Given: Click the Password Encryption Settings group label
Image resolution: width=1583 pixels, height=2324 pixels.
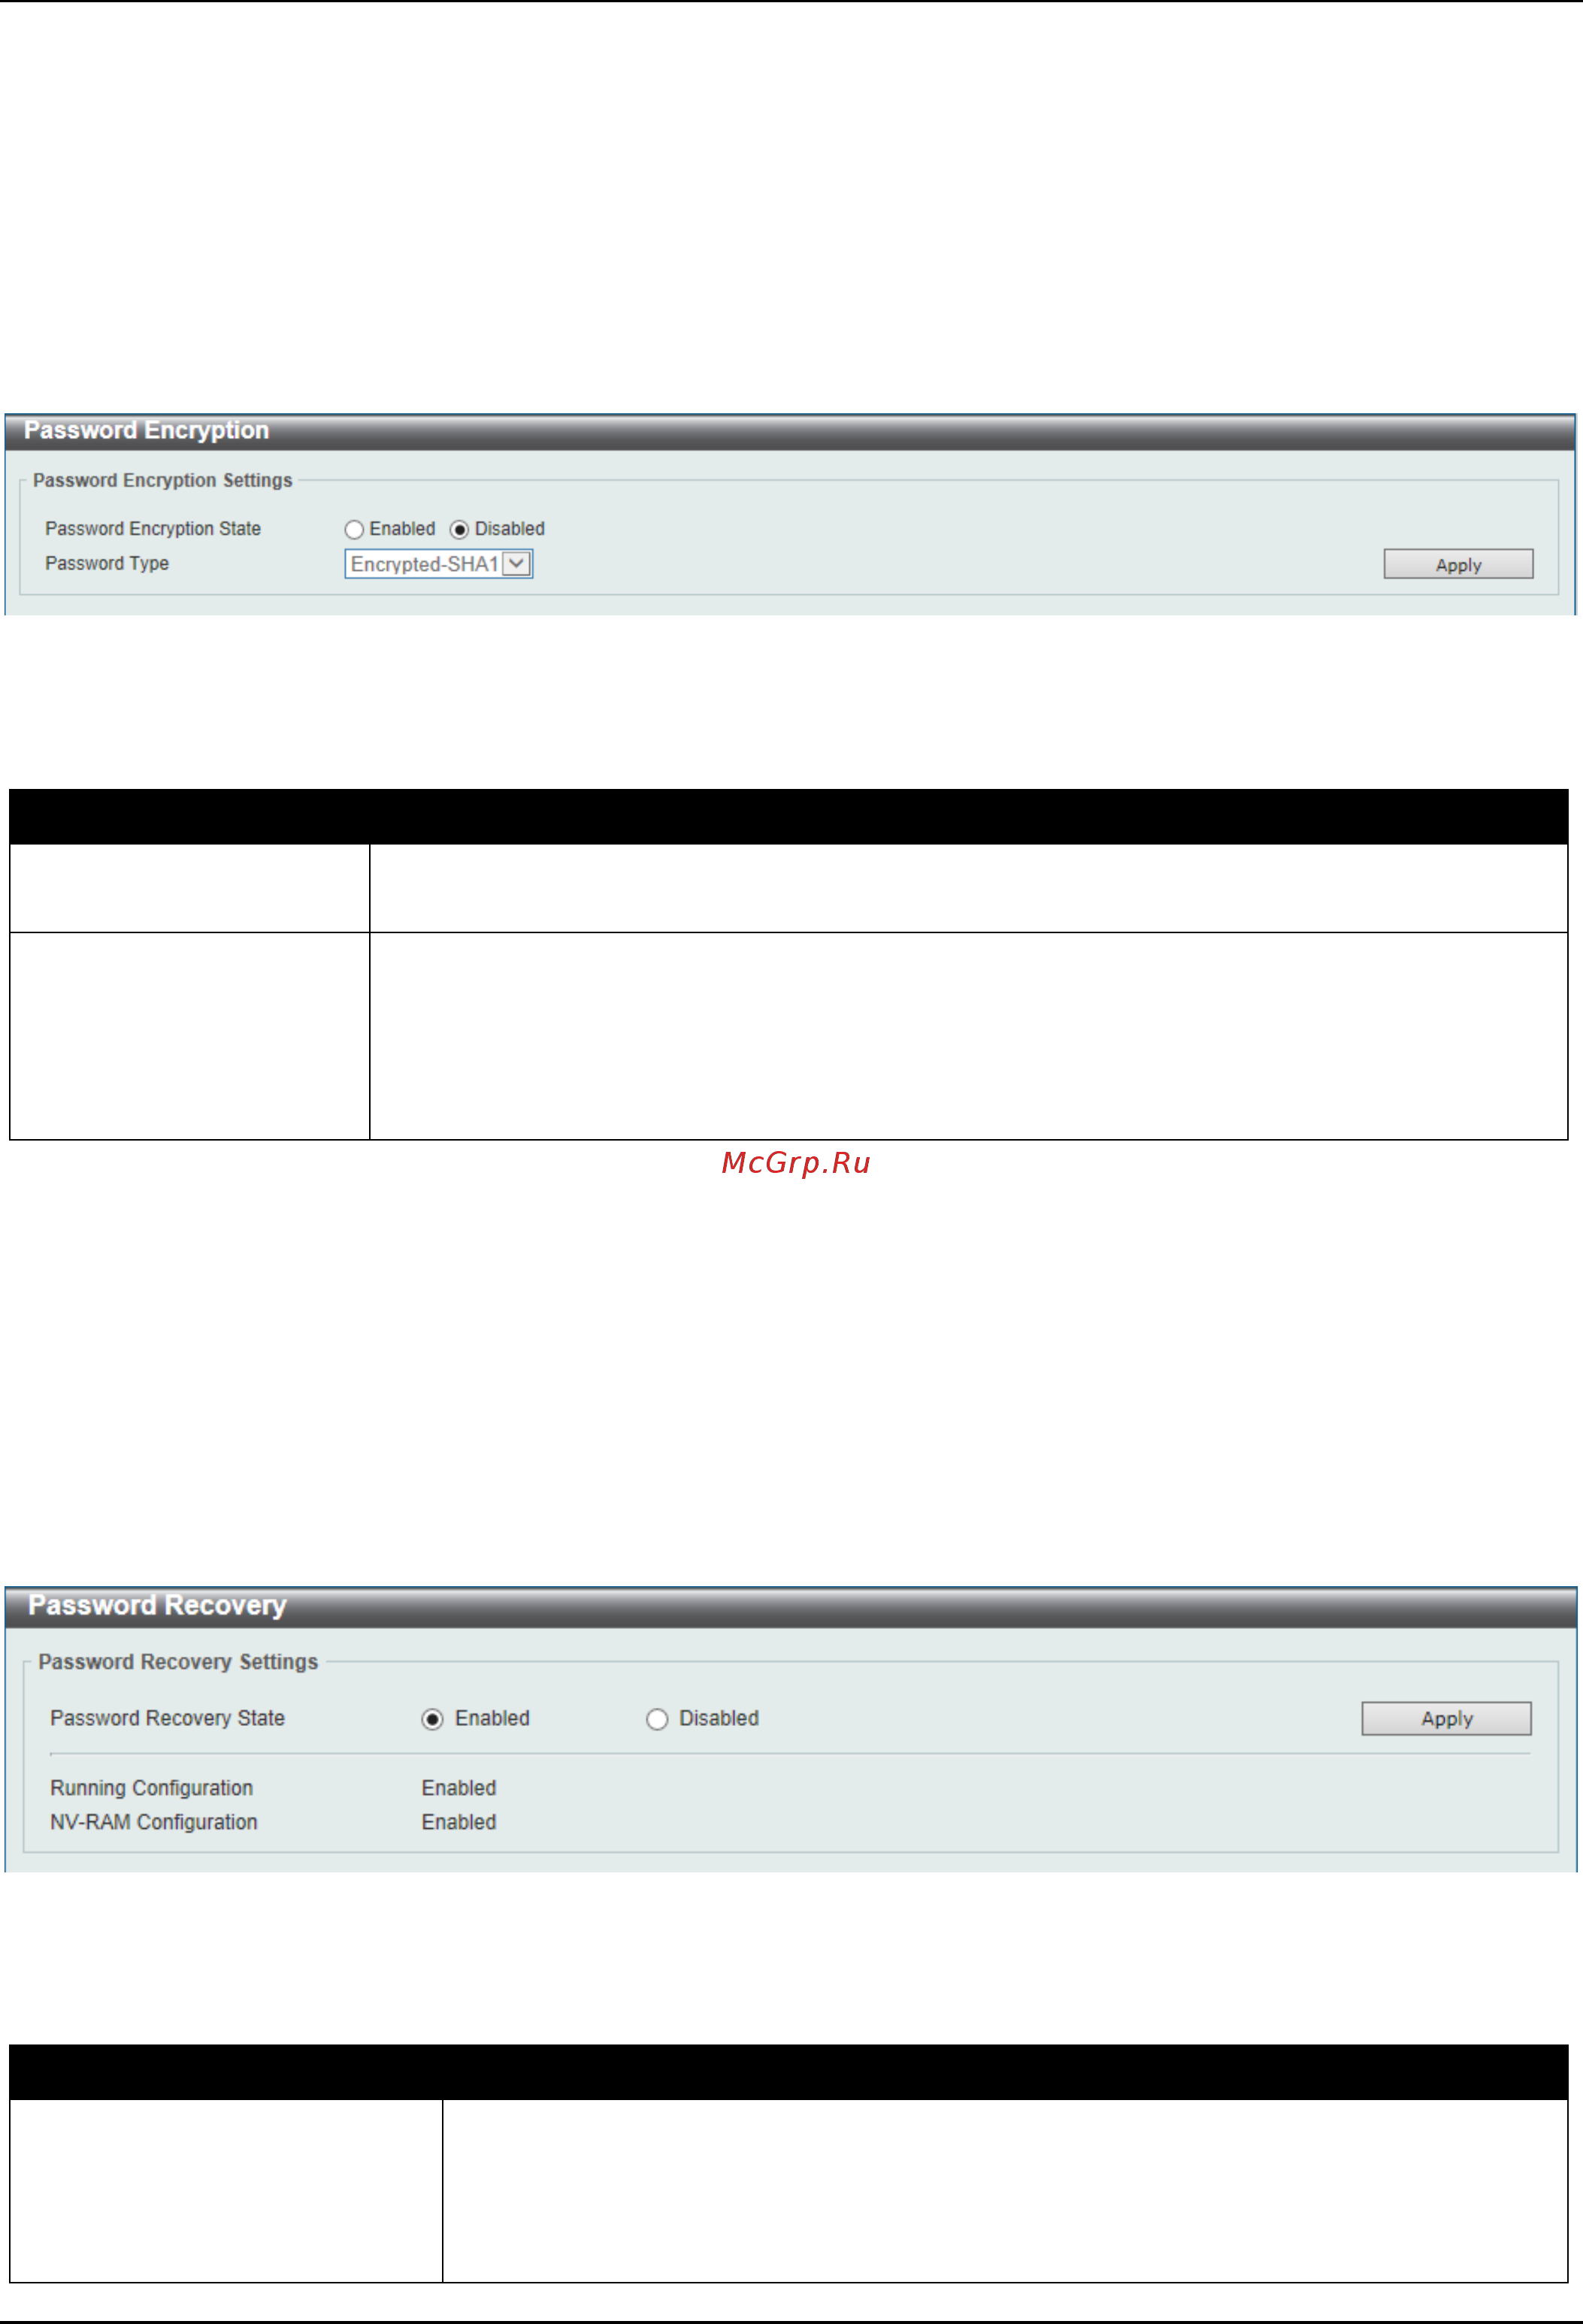Looking at the screenshot, I should coord(162,481).
